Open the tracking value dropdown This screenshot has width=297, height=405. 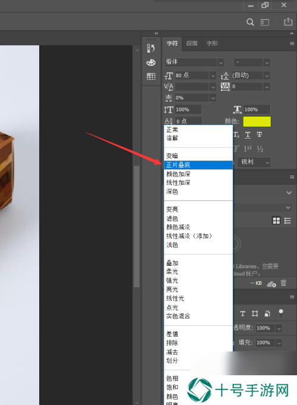coord(267,87)
